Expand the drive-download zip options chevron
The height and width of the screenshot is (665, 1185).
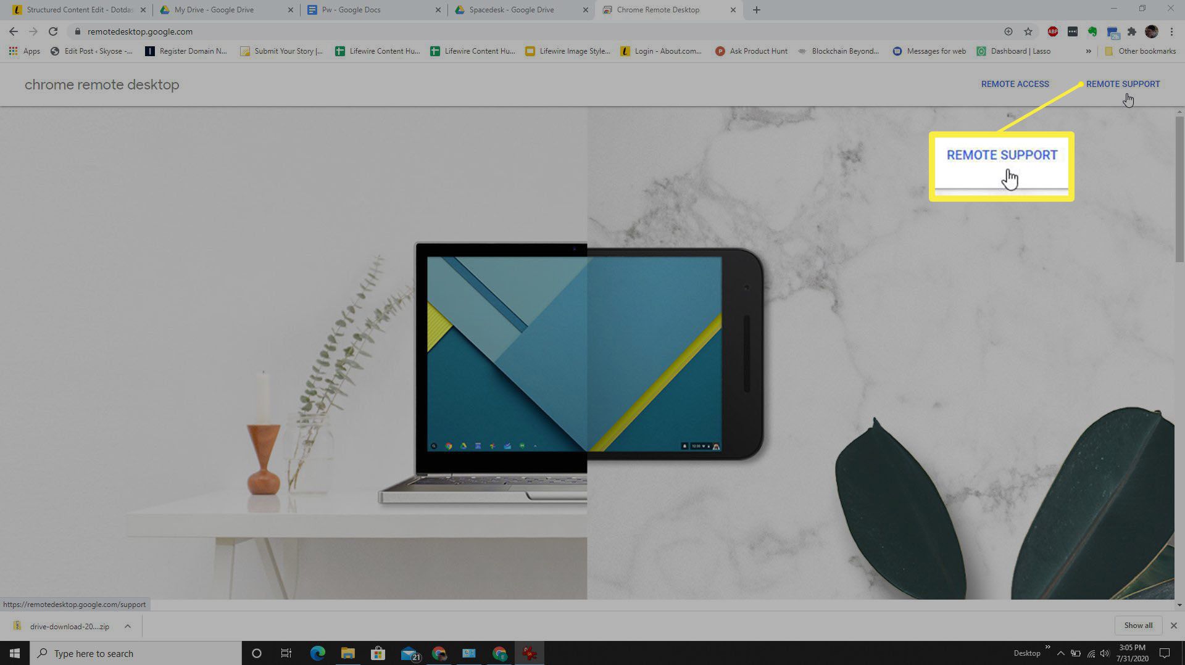127,626
